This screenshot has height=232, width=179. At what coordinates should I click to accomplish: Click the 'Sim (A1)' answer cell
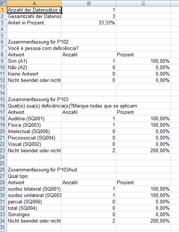[x=34, y=61]
